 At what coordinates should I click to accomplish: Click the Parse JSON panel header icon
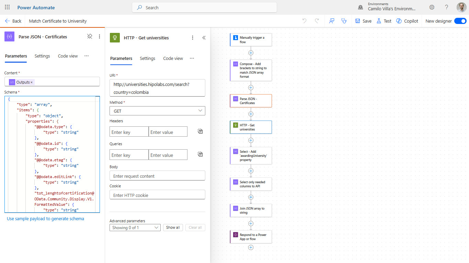click(x=9, y=37)
